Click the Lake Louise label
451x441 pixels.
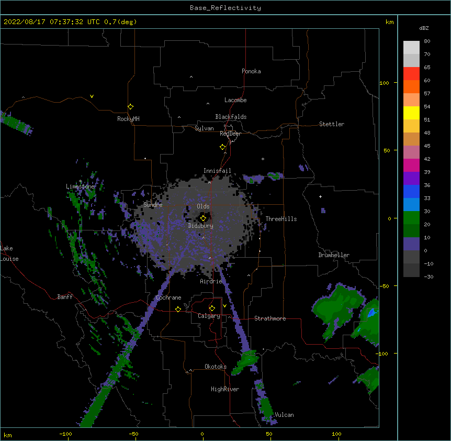point(9,253)
